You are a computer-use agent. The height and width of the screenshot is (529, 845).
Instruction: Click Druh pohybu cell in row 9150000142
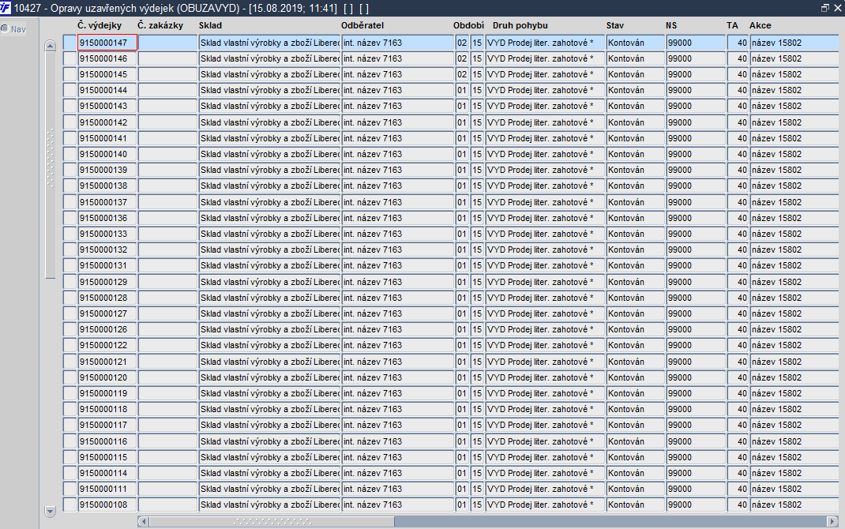[545, 122]
